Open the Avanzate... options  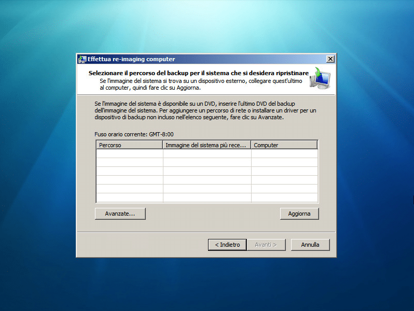pyautogui.click(x=120, y=214)
